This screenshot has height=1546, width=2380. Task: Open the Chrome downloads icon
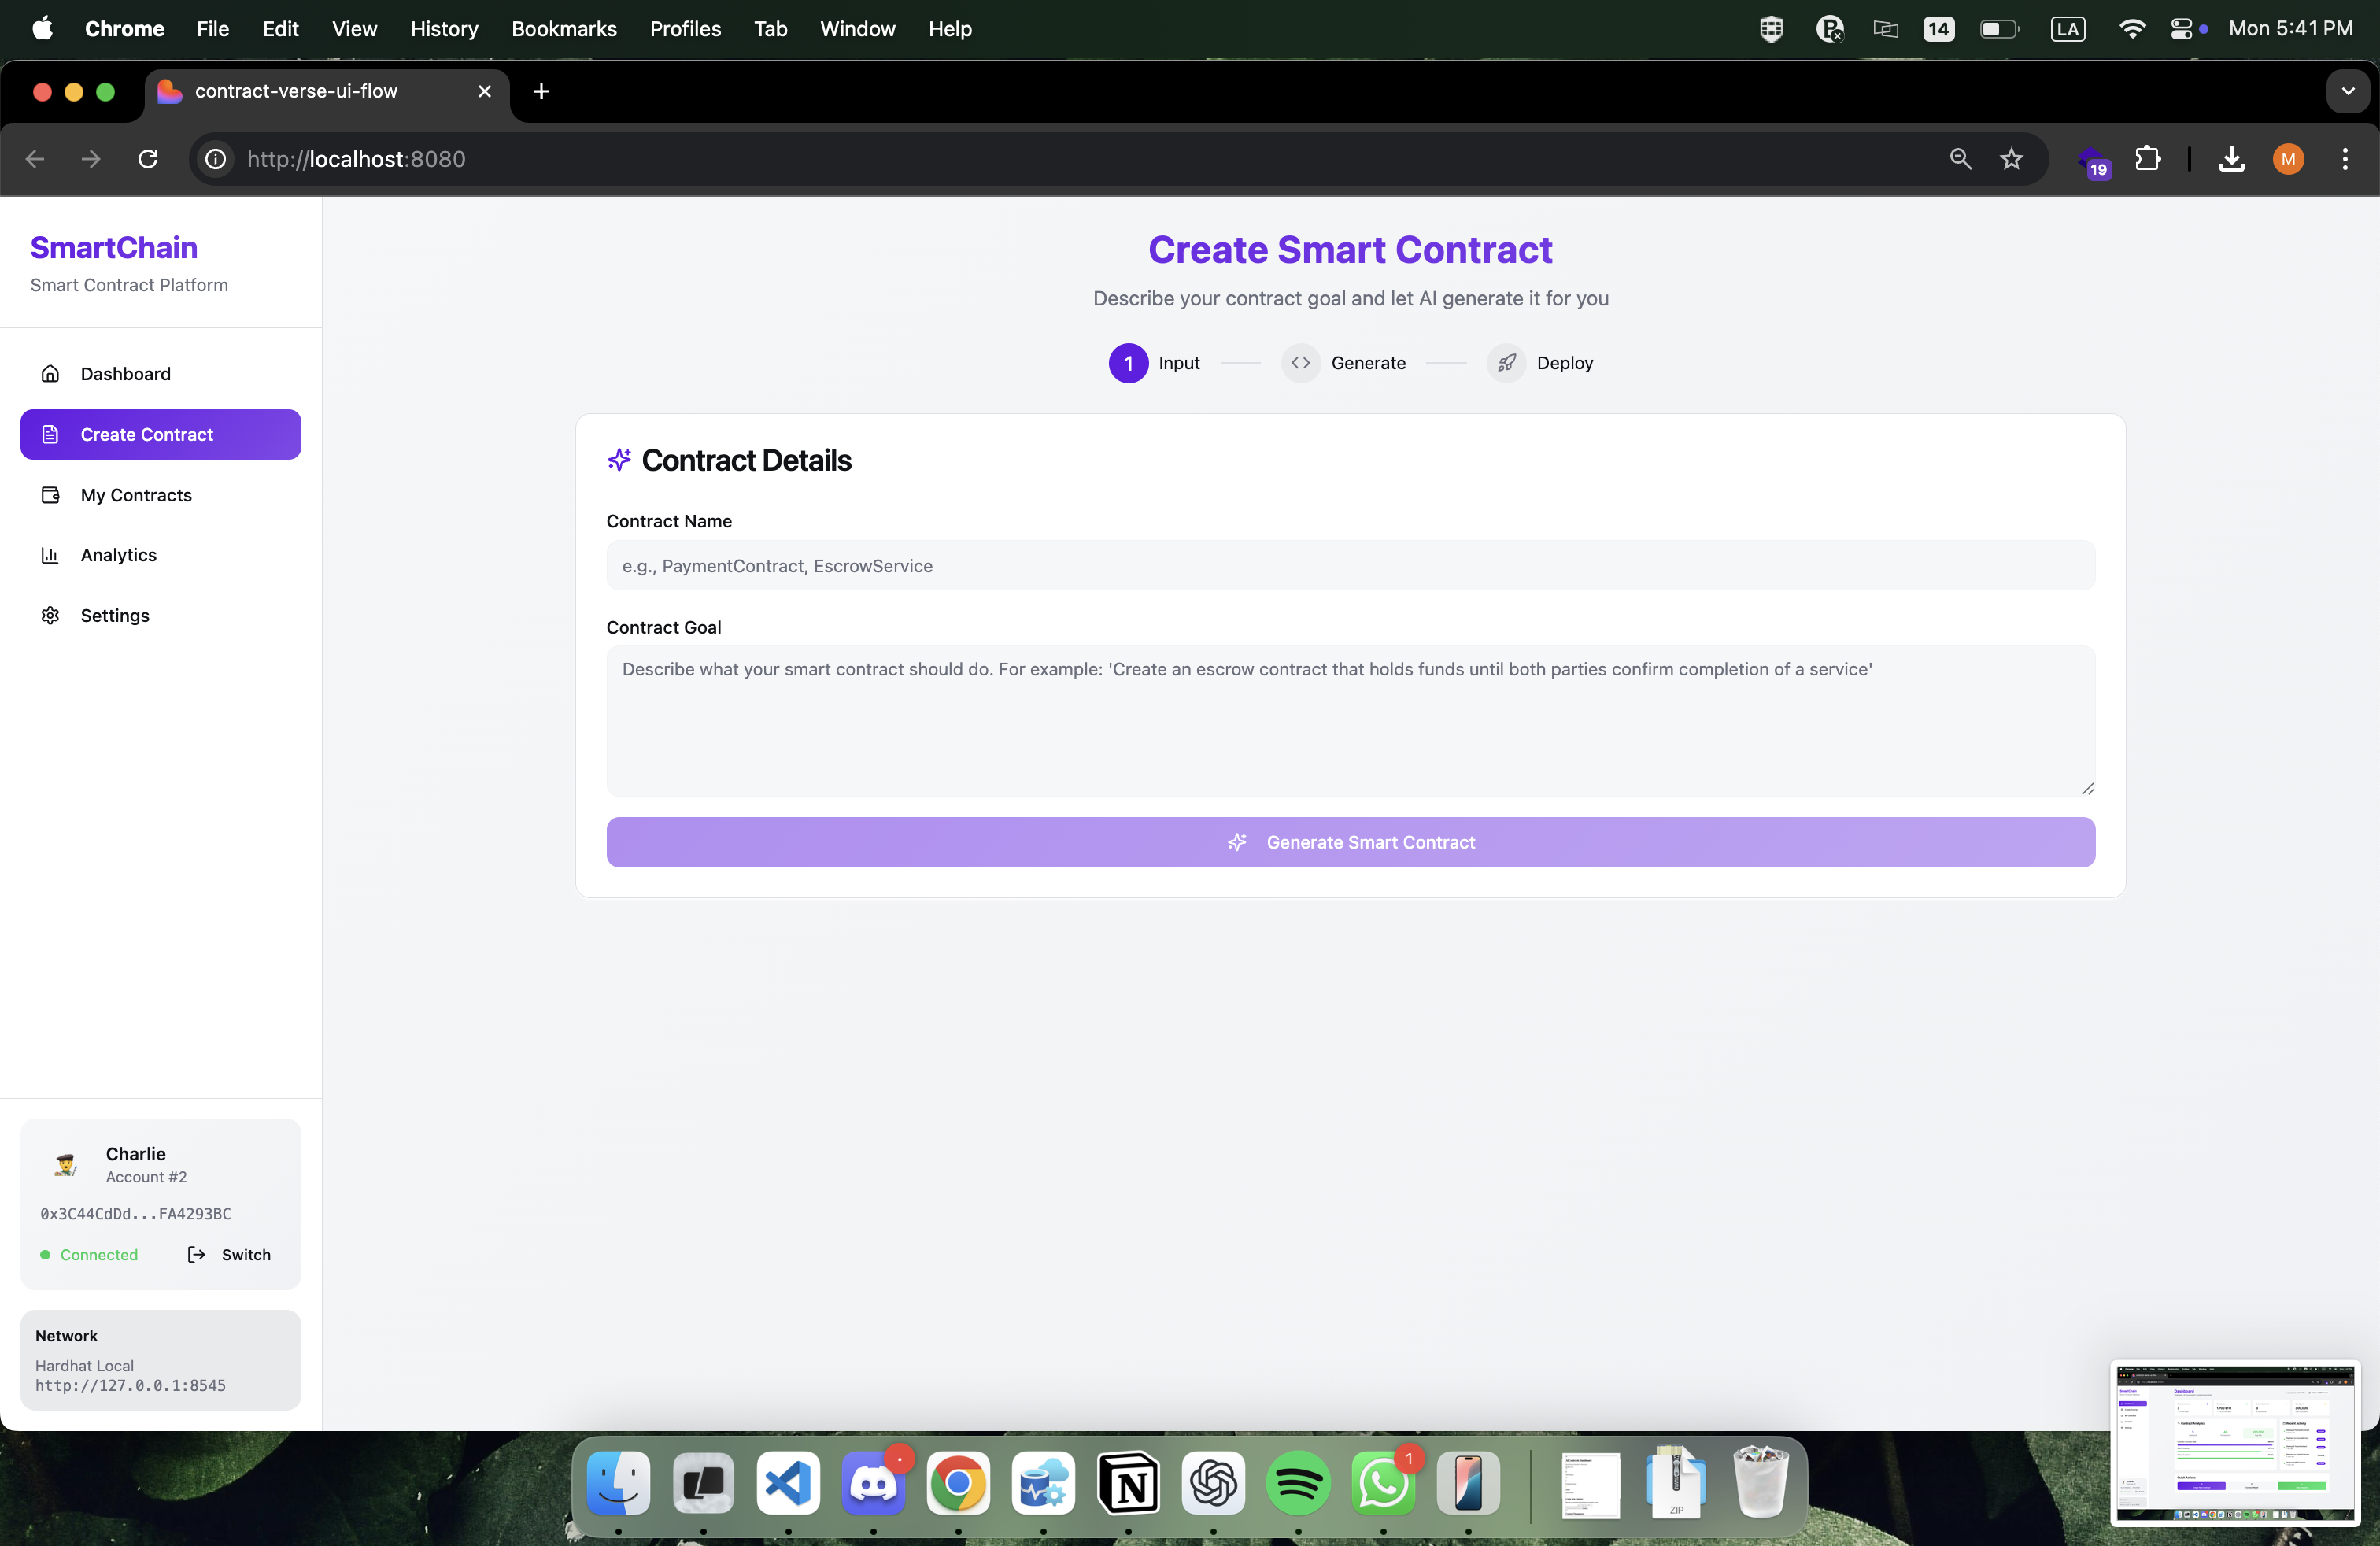coord(2231,159)
